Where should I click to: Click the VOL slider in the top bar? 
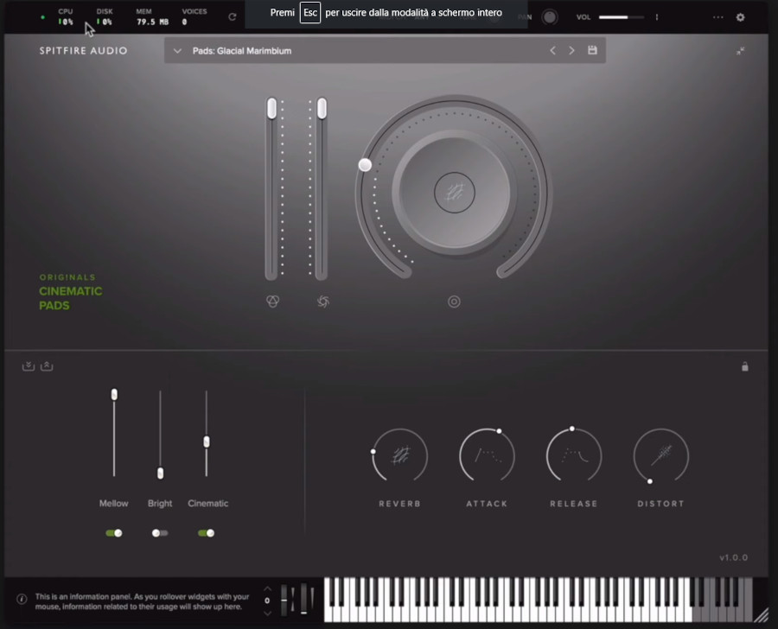click(x=622, y=17)
